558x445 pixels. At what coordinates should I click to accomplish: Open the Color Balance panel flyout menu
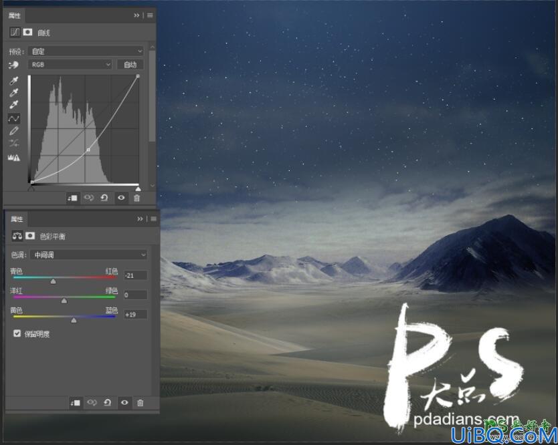[154, 219]
